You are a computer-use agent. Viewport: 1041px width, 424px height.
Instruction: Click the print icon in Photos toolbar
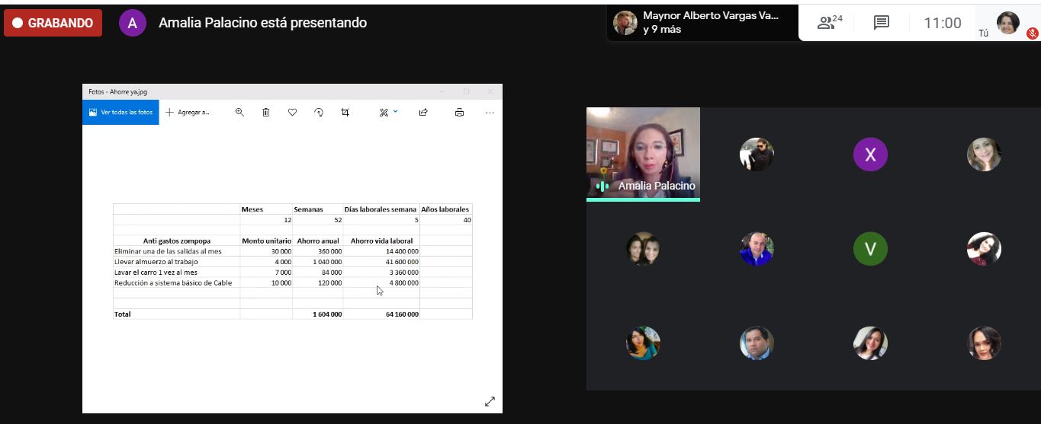459,112
